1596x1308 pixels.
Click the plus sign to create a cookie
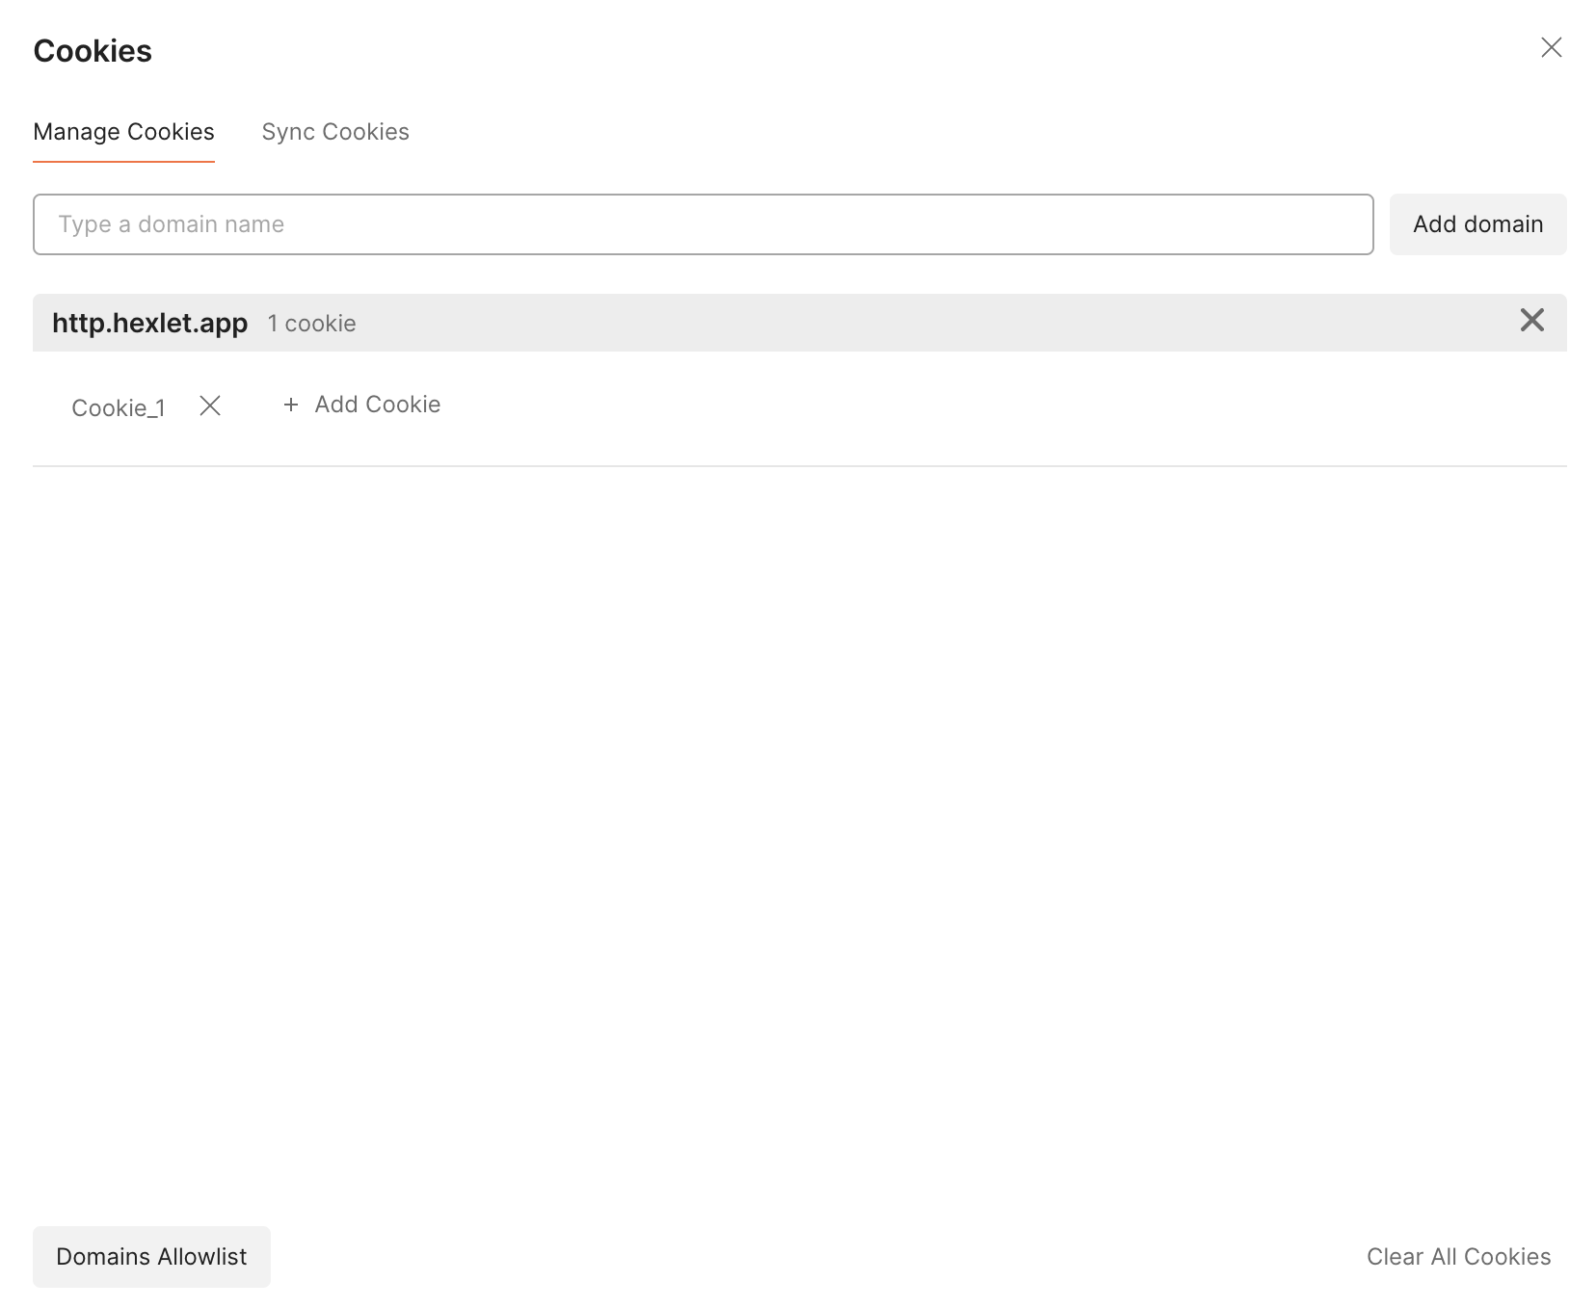click(x=290, y=405)
